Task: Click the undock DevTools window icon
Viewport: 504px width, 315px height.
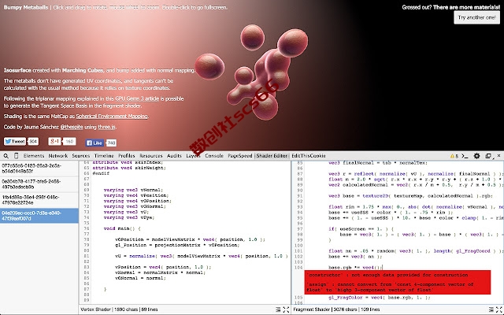Action: tap(488, 156)
